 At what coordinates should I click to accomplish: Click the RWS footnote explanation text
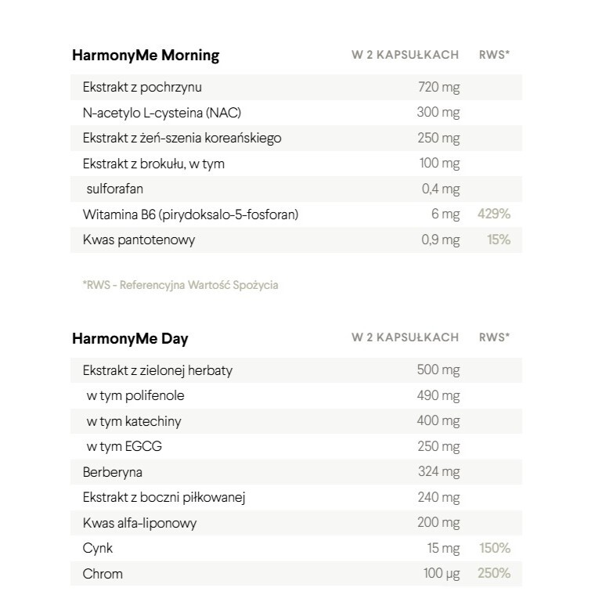point(180,285)
